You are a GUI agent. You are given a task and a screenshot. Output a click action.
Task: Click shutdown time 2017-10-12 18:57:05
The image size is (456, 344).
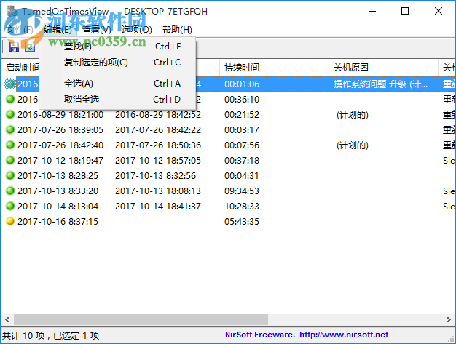pyautogui.click(x=158, y=160)
